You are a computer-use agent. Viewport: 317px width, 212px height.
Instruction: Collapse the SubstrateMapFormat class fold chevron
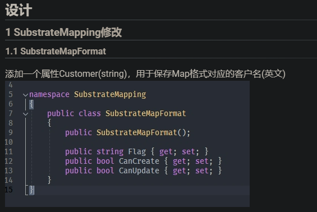pos(25,114)
